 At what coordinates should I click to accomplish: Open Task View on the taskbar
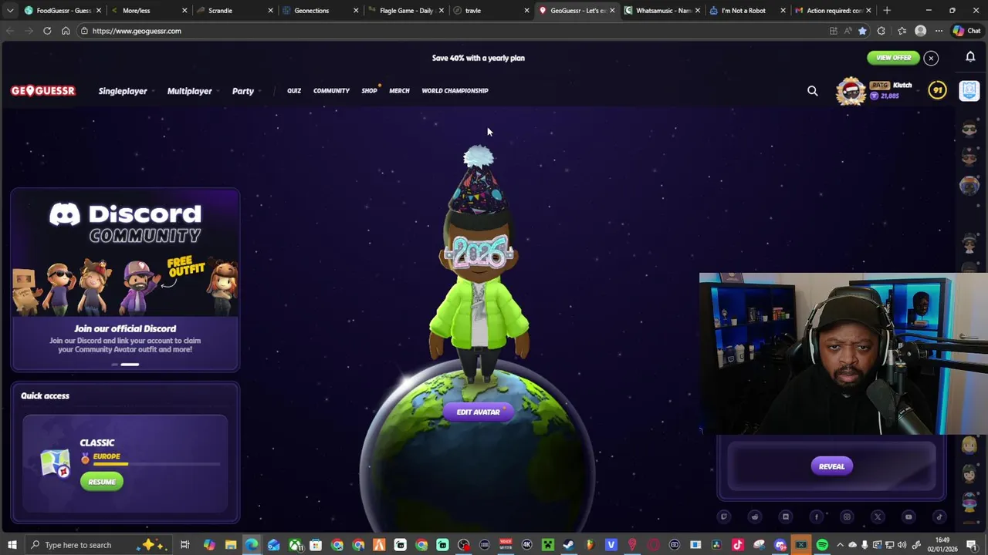[185, 545]
